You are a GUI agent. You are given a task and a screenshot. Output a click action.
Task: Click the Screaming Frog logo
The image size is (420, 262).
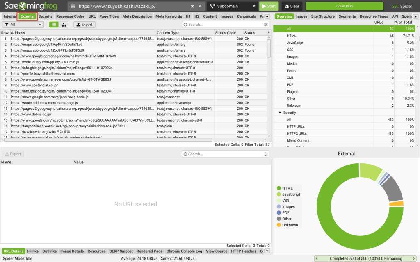pyautogui.click(x=32, y=7)
